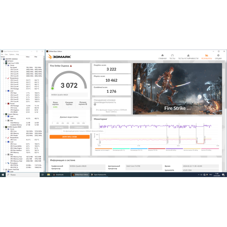
Task: Collapse the GPU Throughput group
Action: (x=6, y=163)
